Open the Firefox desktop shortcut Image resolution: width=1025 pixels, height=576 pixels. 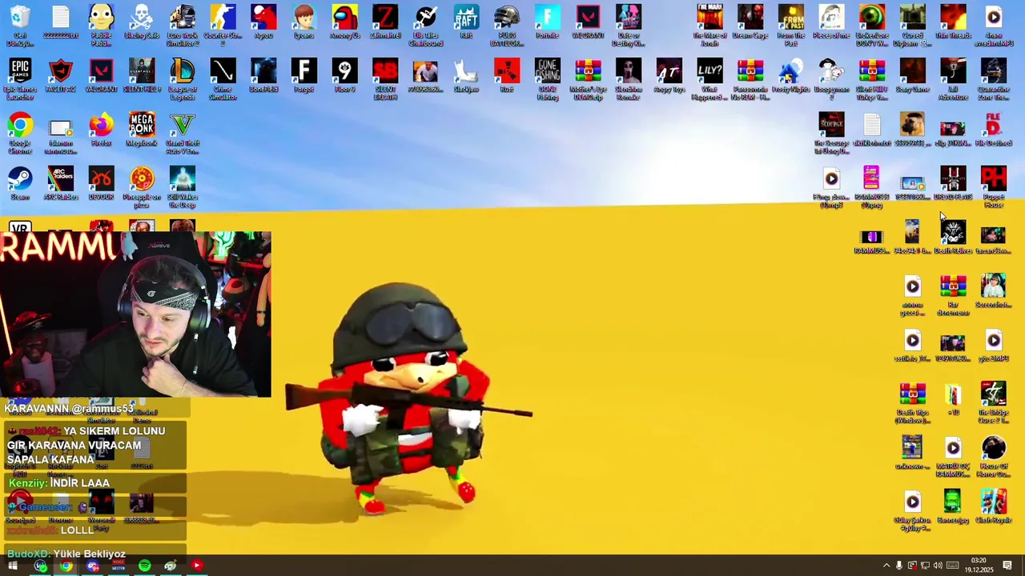(x=101, y=129)
